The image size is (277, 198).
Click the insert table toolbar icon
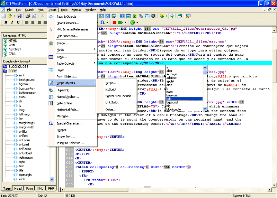click(x=122, y=16)
